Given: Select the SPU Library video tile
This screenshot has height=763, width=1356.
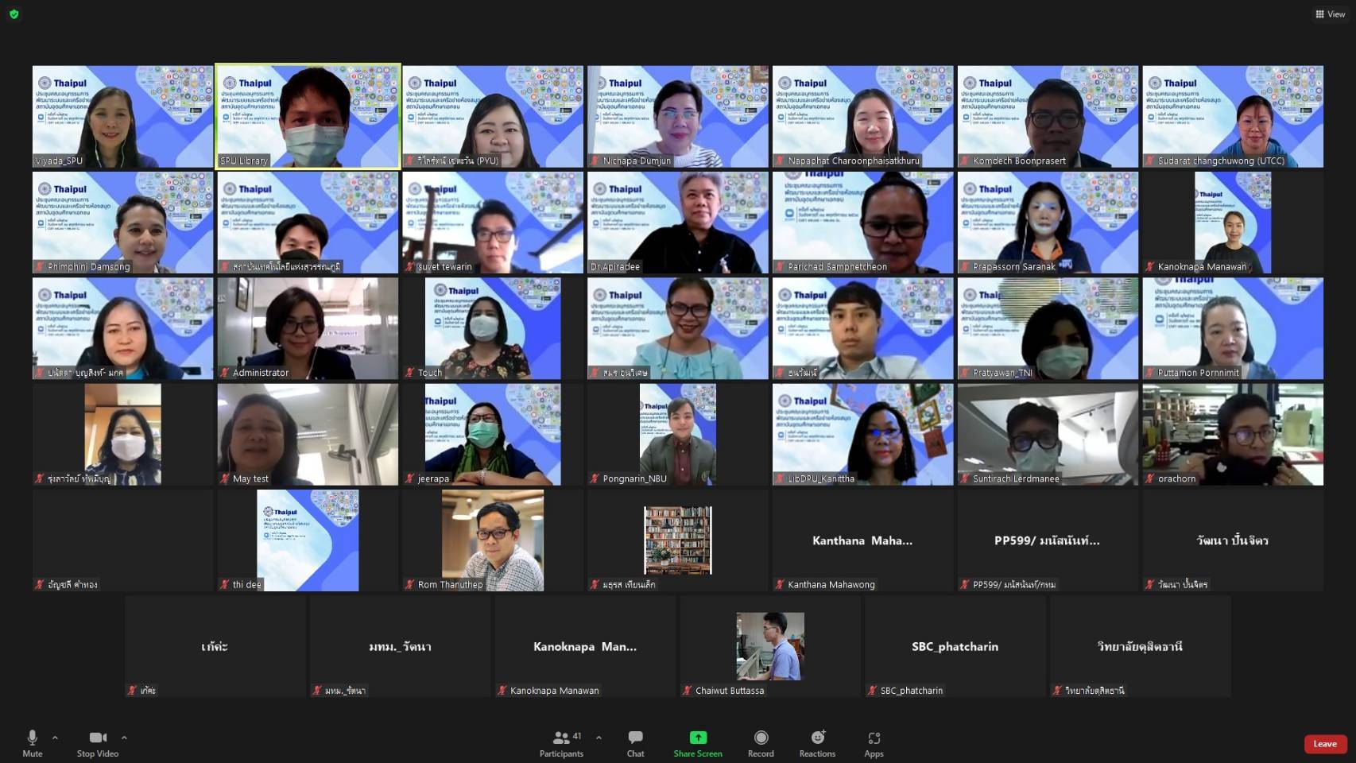Looking at the screenshot, I should click(x=308, y=116).
